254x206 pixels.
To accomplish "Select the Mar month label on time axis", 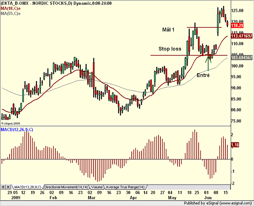I will coord(92,198).
